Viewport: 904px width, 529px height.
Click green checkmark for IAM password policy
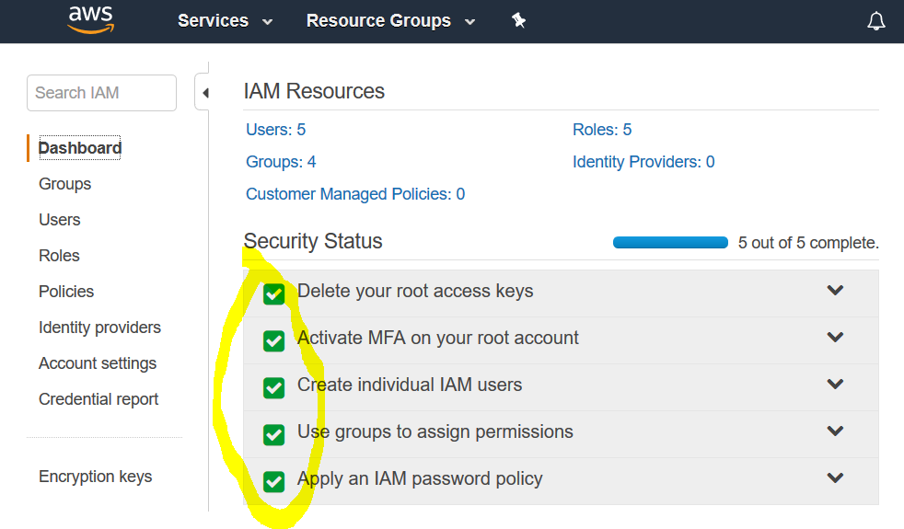pos(273,481)
